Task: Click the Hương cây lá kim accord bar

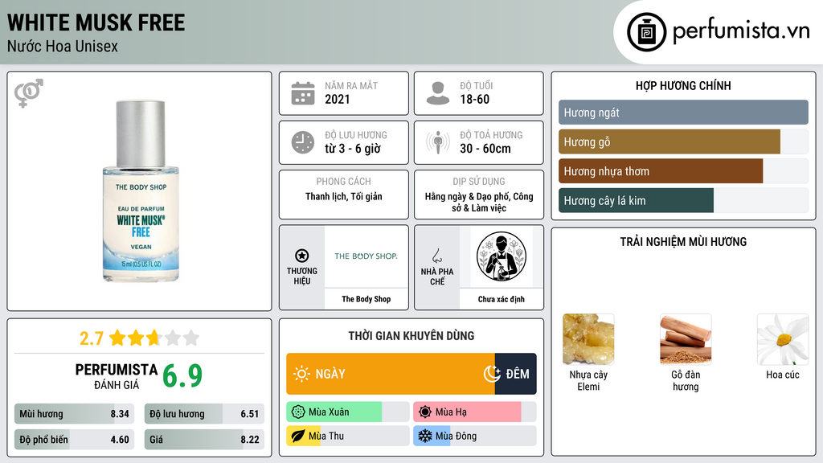Action: (683, 200)
